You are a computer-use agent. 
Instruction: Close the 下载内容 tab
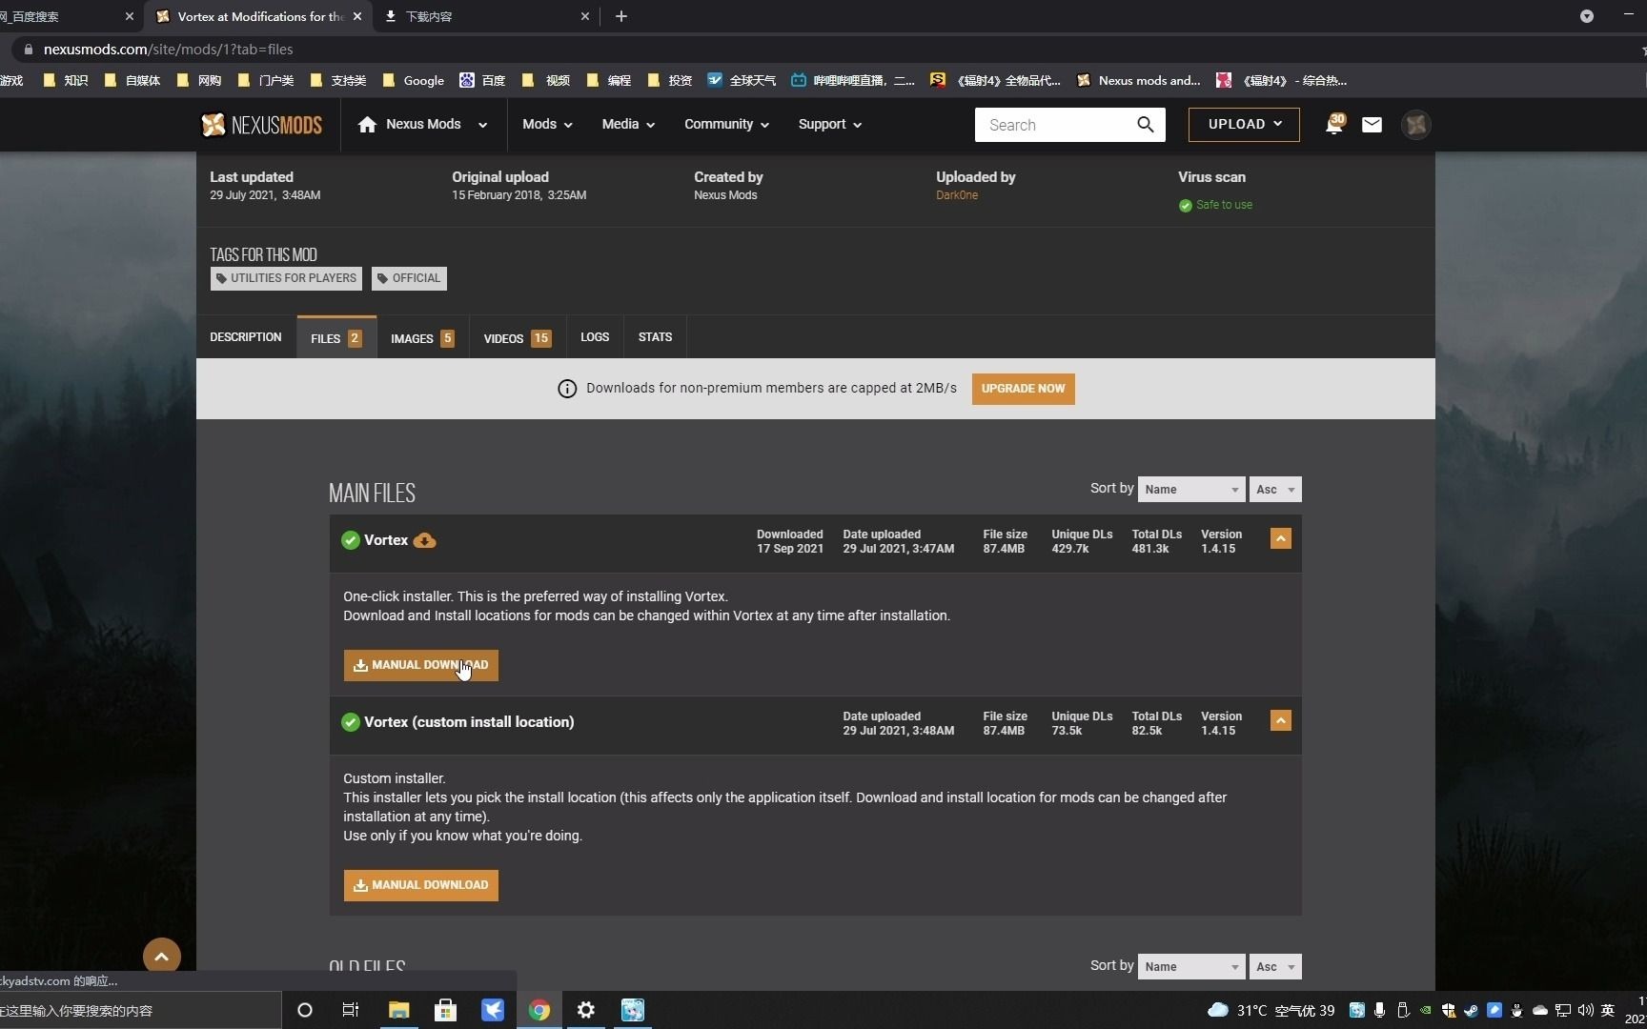pyautogui.click(x=585, y=16)
